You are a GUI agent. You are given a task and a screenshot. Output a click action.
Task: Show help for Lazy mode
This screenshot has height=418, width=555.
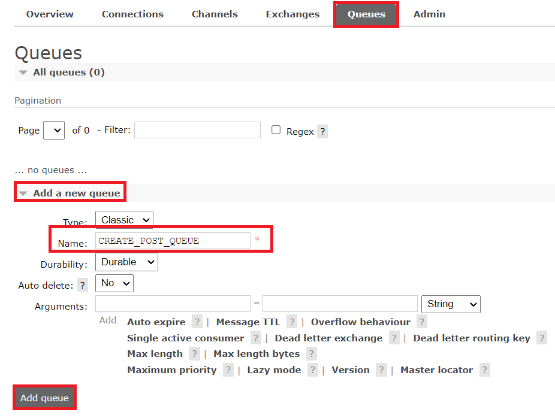pyautogui.click(x=313, y=370)
